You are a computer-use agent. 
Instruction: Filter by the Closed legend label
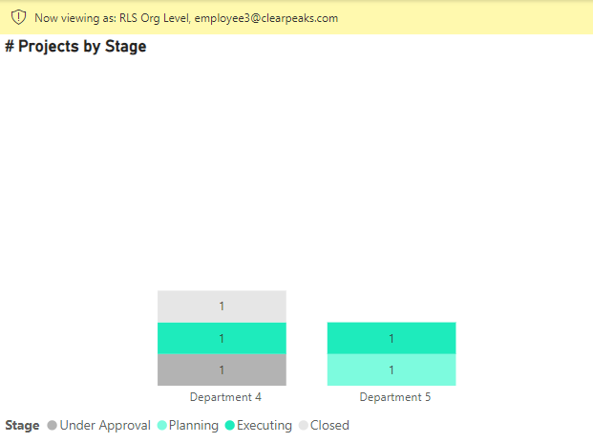click(329, 426)
